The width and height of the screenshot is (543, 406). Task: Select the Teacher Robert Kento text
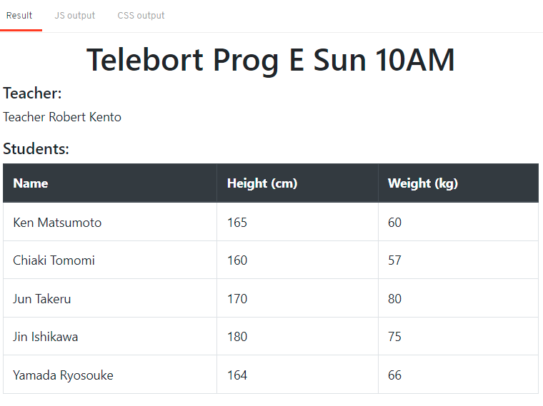click(x=62, y=117)
